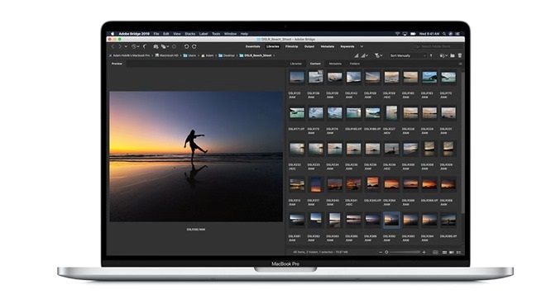Open the Tools menu
Image resolution: width=546 pixels, height=304 pixels.
click(216, 34)
